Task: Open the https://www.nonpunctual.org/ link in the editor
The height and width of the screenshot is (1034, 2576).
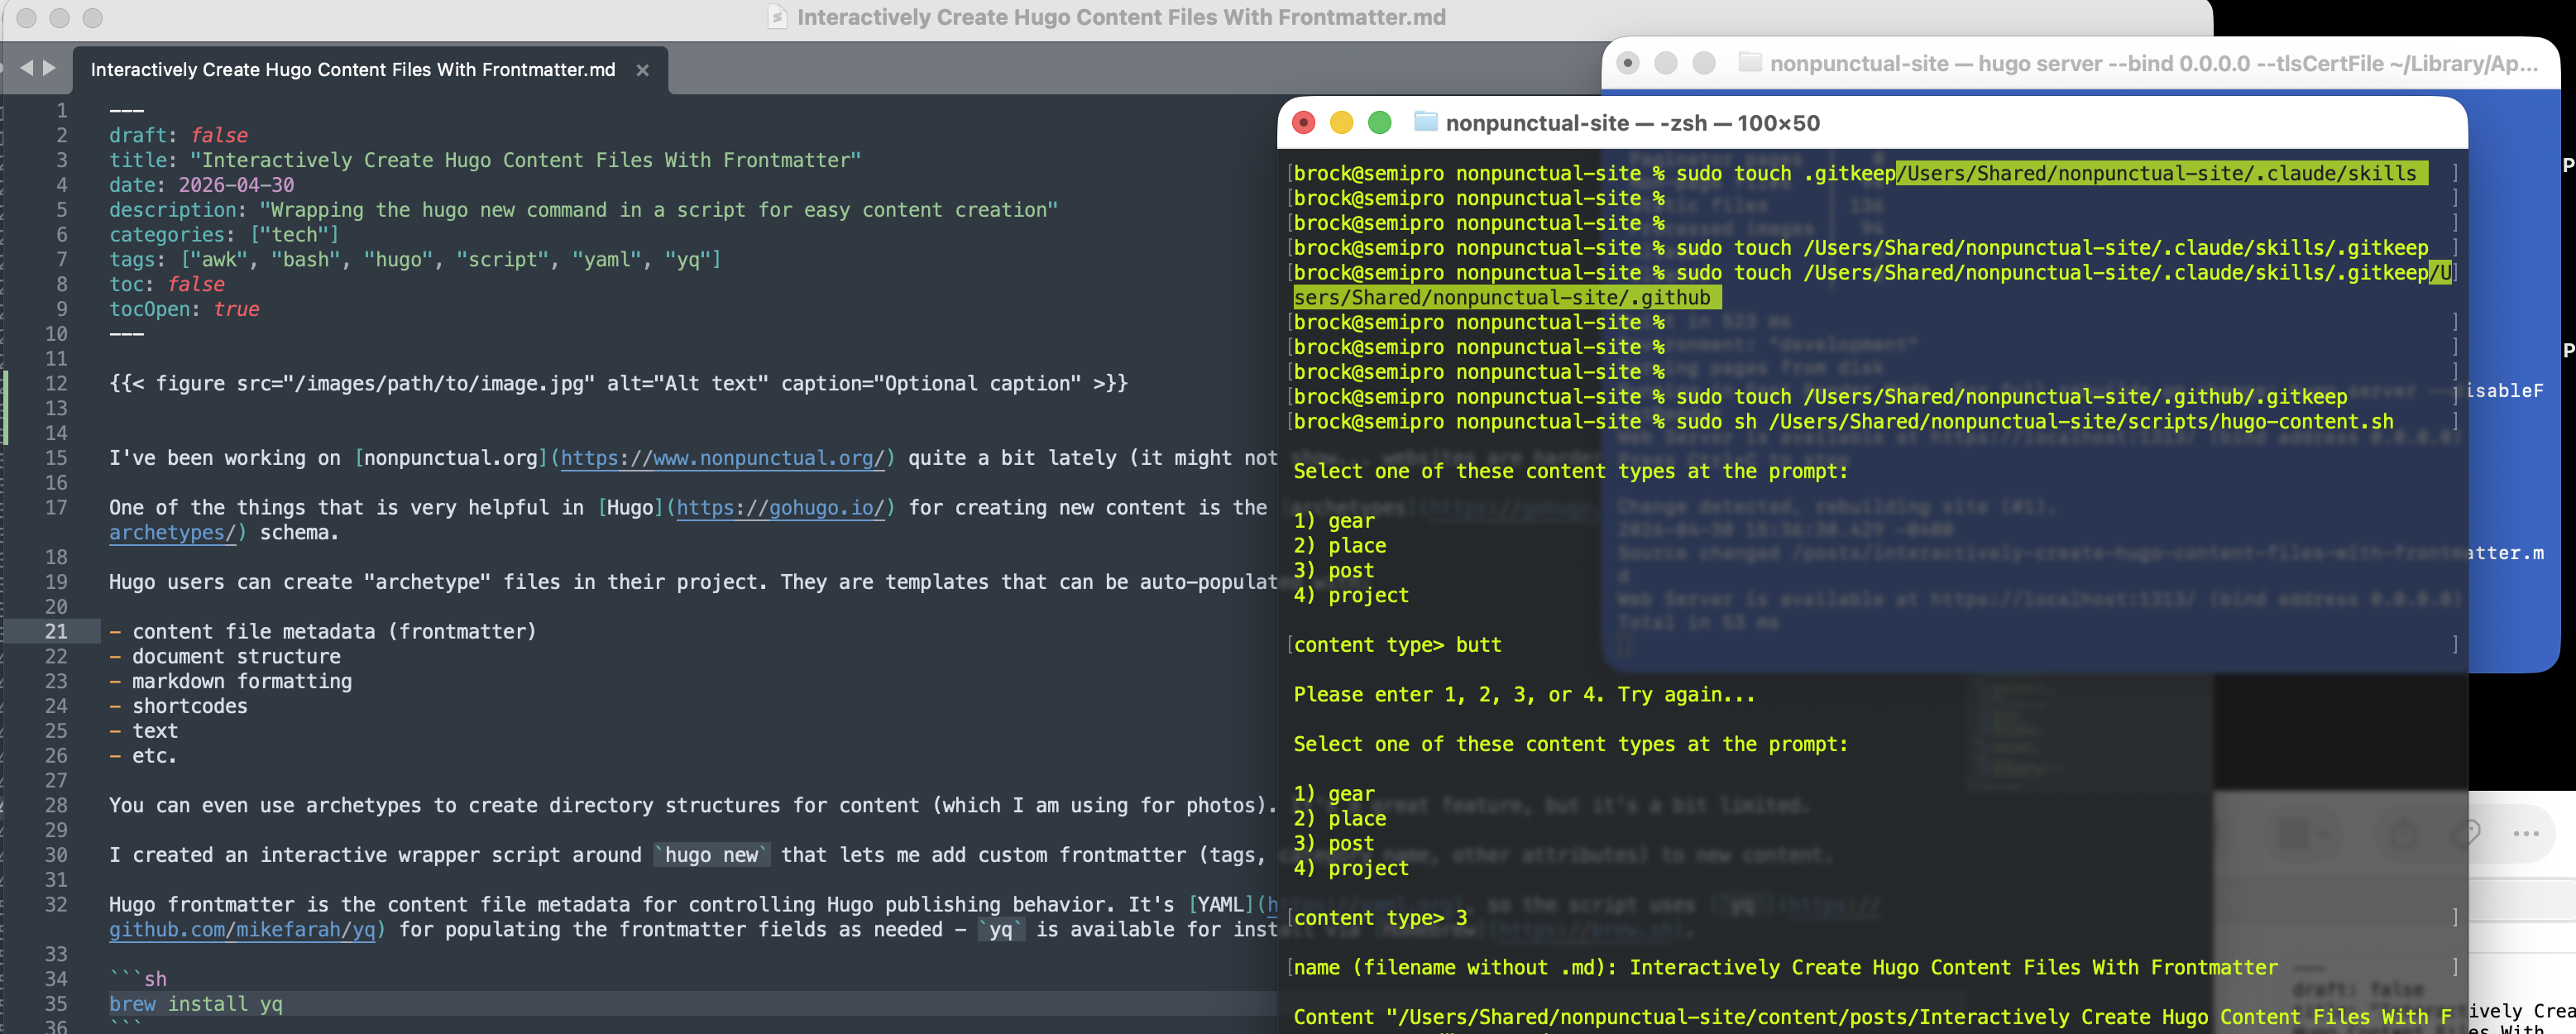Action: point(722,458)
